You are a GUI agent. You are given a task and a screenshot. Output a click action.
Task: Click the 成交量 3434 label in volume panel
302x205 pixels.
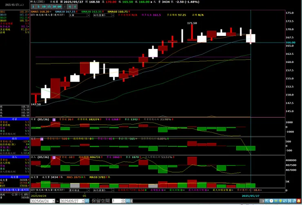[x=50, y=177]
